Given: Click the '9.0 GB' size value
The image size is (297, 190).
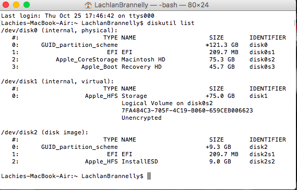Looking at the screenshot, I should [x=220, y=161].
